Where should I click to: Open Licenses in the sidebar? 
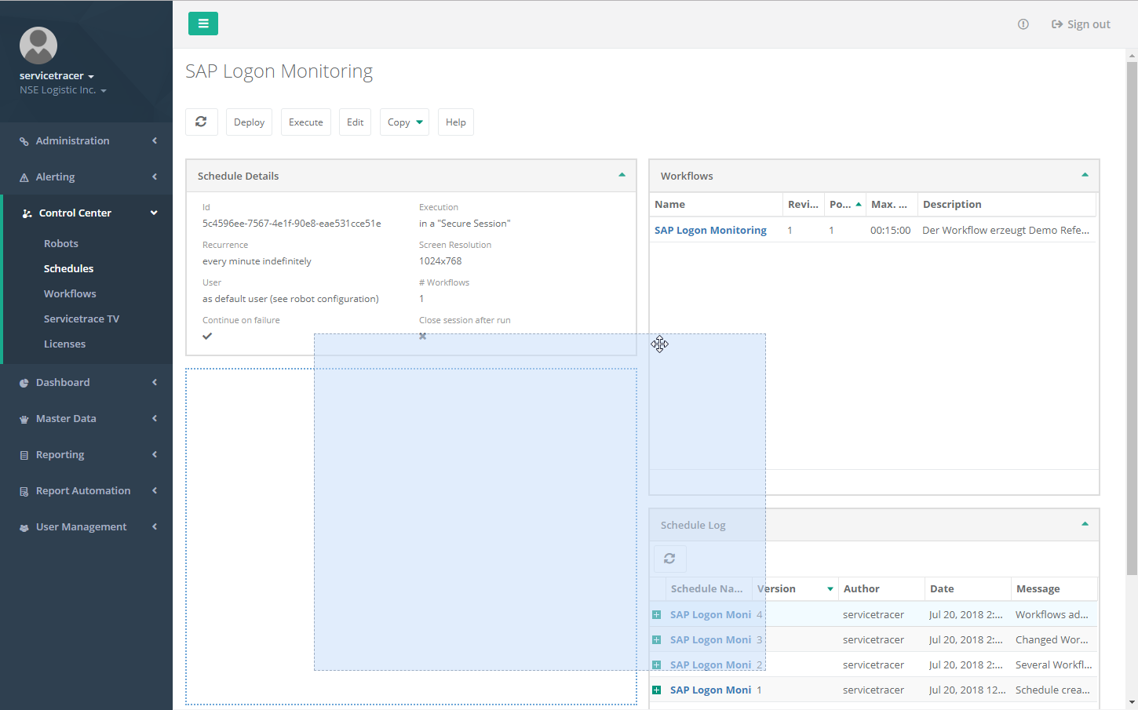pos(64,344)
